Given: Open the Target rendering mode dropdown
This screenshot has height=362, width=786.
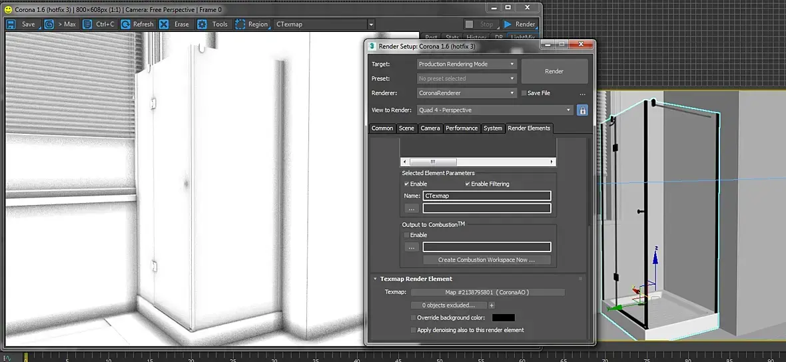Looking at the screenshot, I should [467, 64].
